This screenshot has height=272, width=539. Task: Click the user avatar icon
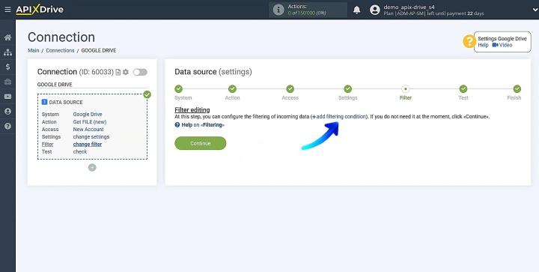click(x=375, y=10)
